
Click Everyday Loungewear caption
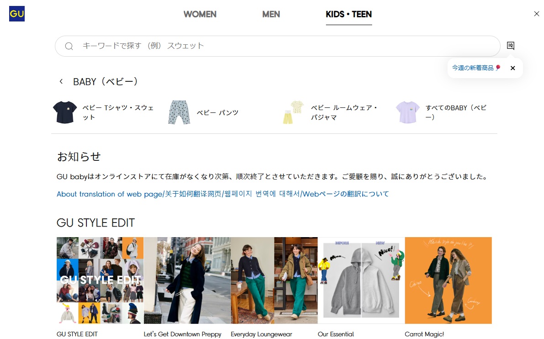(261, 334)
